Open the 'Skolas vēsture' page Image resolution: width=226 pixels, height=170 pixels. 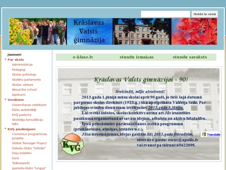(x=23, y=85)
